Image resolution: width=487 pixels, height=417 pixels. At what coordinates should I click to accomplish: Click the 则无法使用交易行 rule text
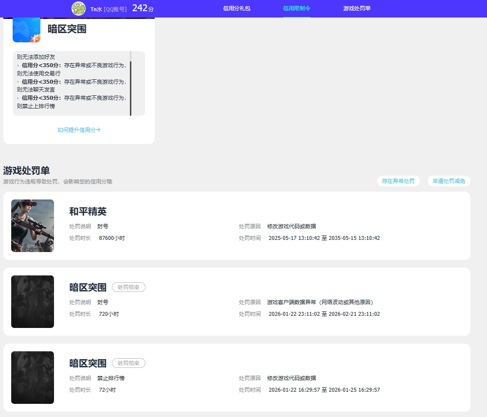[x=38, y=73]
